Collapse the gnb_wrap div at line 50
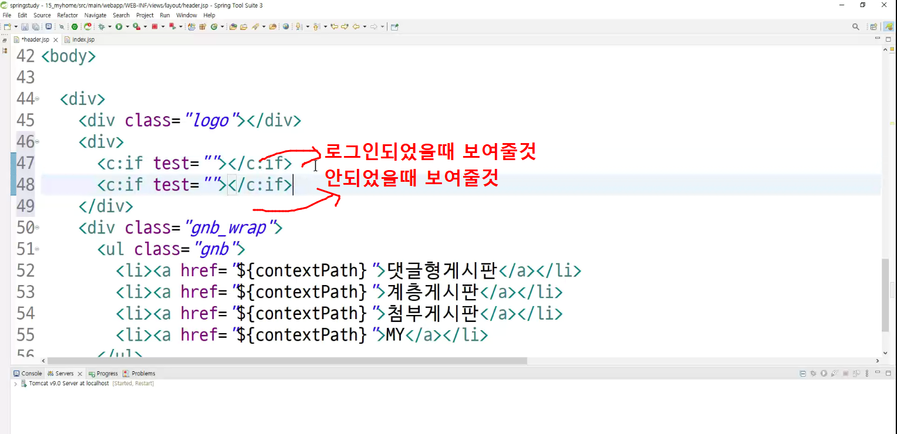This screenshot has height=434, width=897. tap(37, 228)
